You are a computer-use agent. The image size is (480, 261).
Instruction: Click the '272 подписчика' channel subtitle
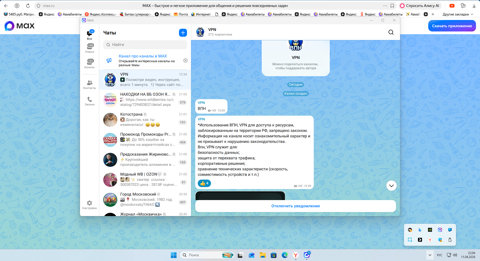click(220, 35)
